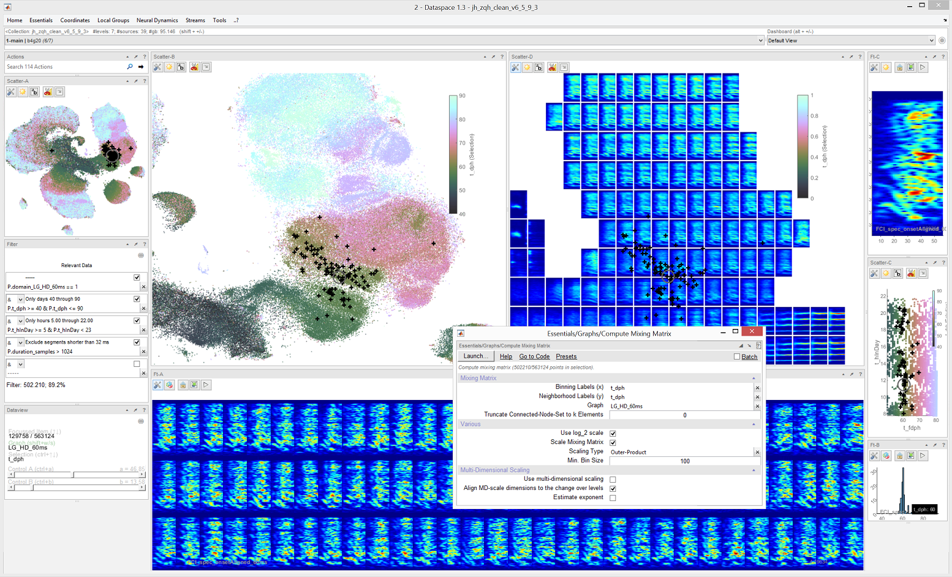This screenshot has width=952, height=577.
Task: Open the wrench settings icon in Scatter-B
Action: (158, 67)
